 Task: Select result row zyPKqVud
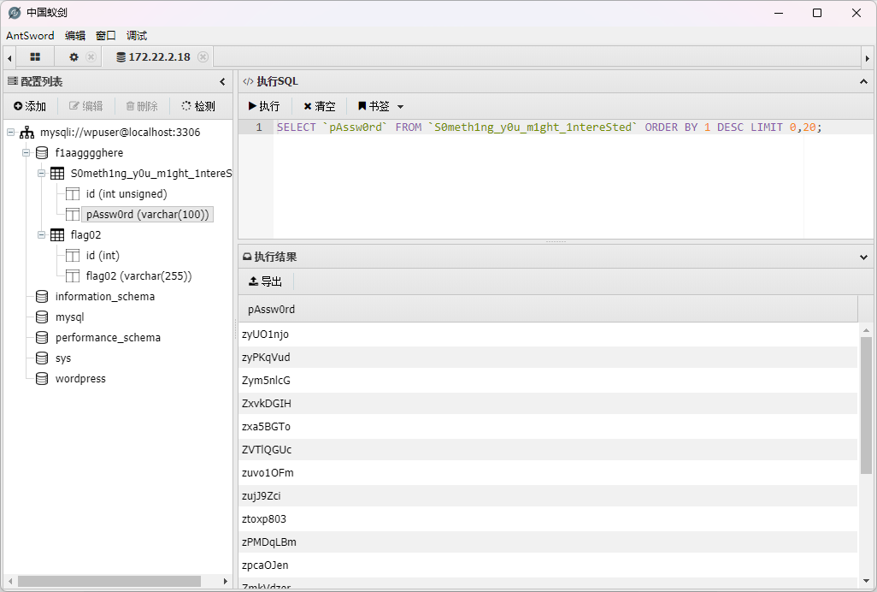pos(548,358)
